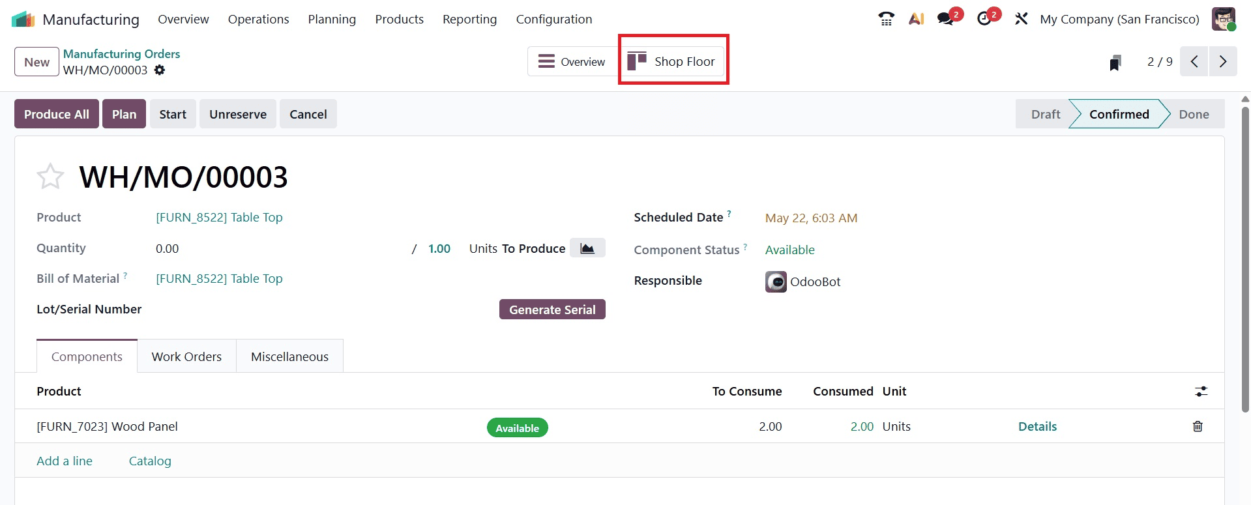Open the Bill of Material Table Top field
The height and width of the screenshot is (505, 1251).
tap(219, 278)
